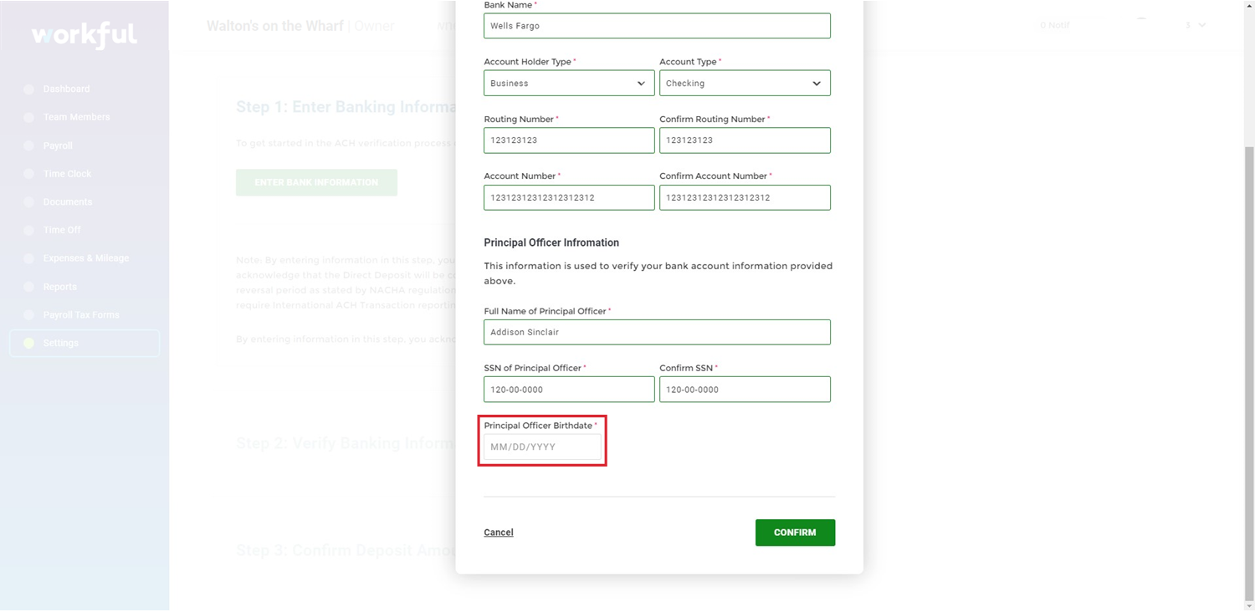Open Dashboard in the sidebar

click(66, 89)
